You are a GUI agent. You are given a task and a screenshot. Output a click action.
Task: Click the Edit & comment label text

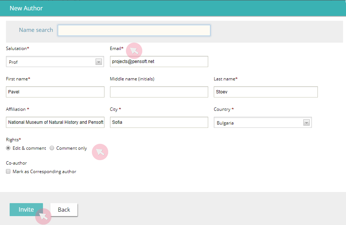pyautogui.click(x=29, y=148)
